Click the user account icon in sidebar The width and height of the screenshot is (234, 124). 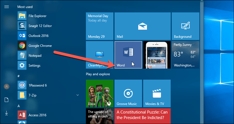coord(7,87)
